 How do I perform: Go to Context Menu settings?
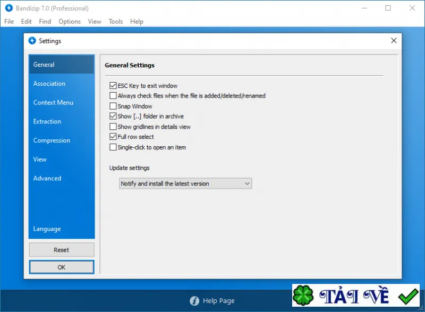[x=62, y=102]
